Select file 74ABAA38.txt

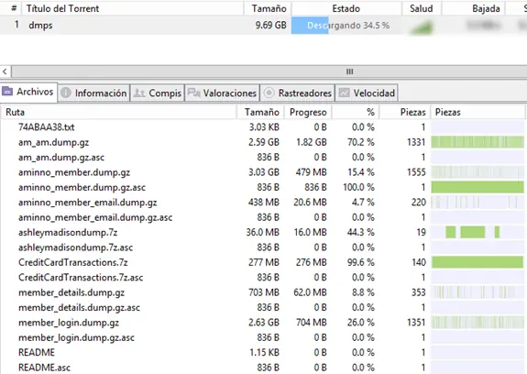click(x=46, y=127)
